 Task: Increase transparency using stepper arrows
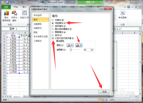(x=92, y=49)
